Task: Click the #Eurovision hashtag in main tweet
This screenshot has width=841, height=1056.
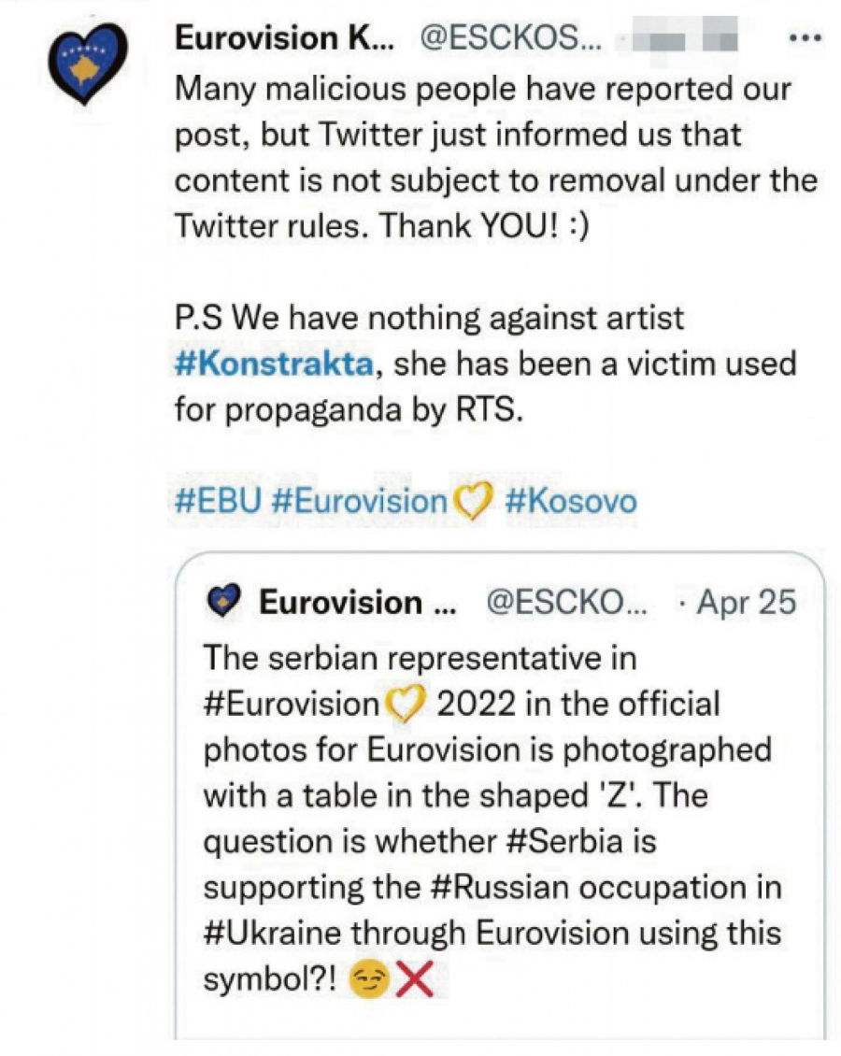Action: (360, 502)
